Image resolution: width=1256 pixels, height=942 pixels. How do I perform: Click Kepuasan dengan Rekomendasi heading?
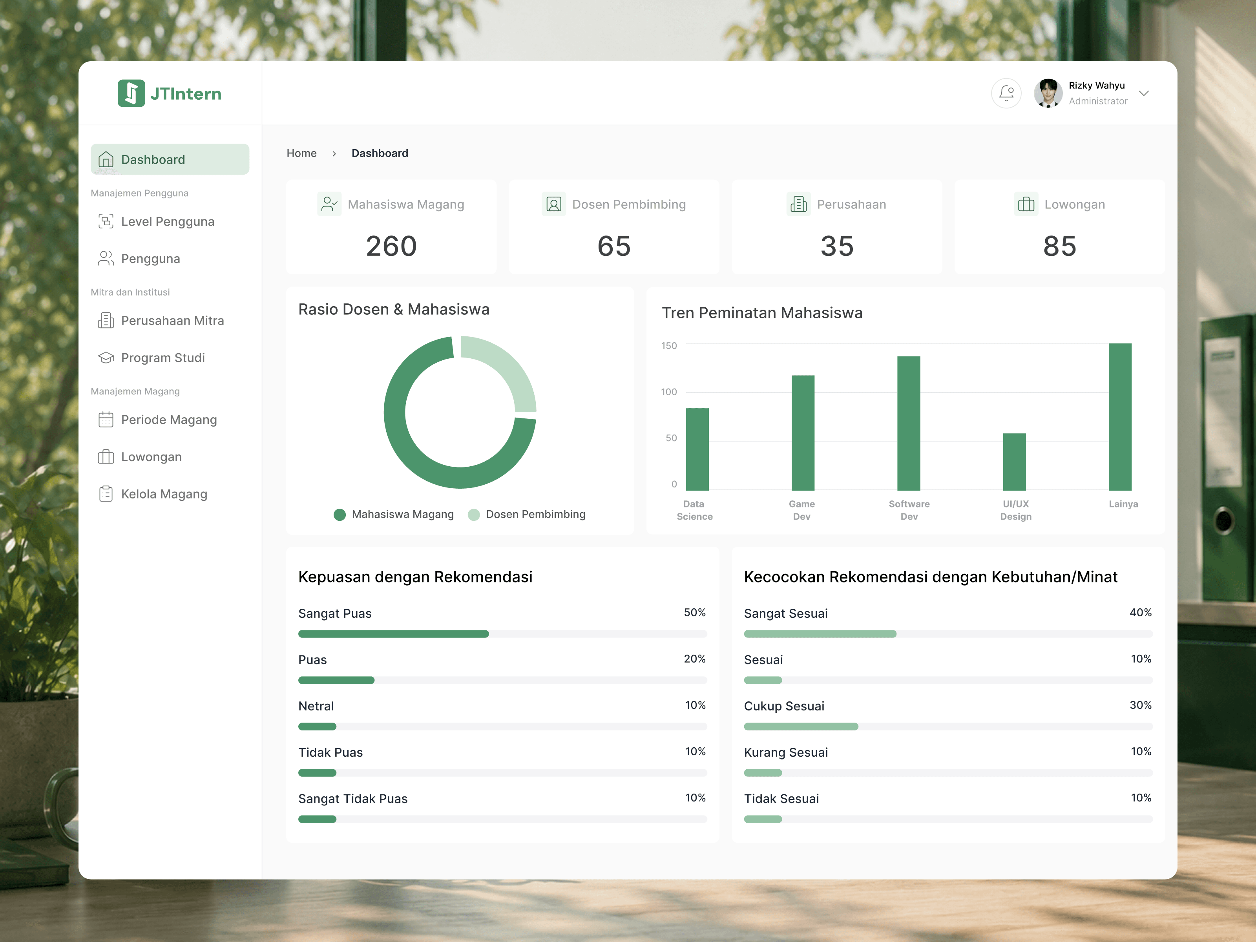coord(415,577)
